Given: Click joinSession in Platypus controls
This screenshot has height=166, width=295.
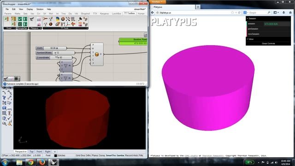Looking at the screenshot, I should (x=268, y=29).
